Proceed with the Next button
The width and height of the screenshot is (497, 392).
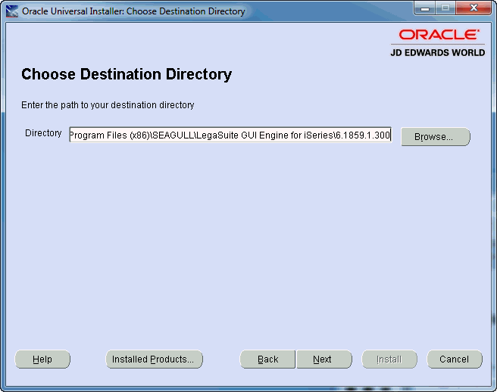coord(324,359)
